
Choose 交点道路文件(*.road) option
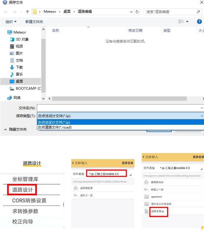point(120,127)
